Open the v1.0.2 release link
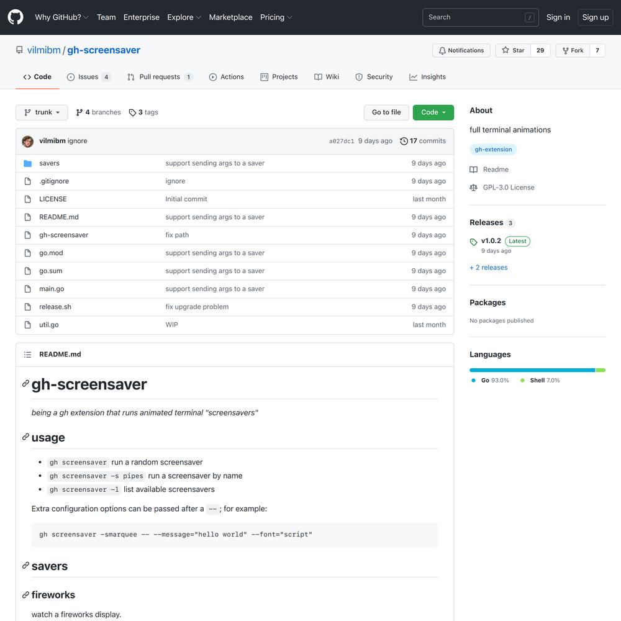 pos(491,241)
